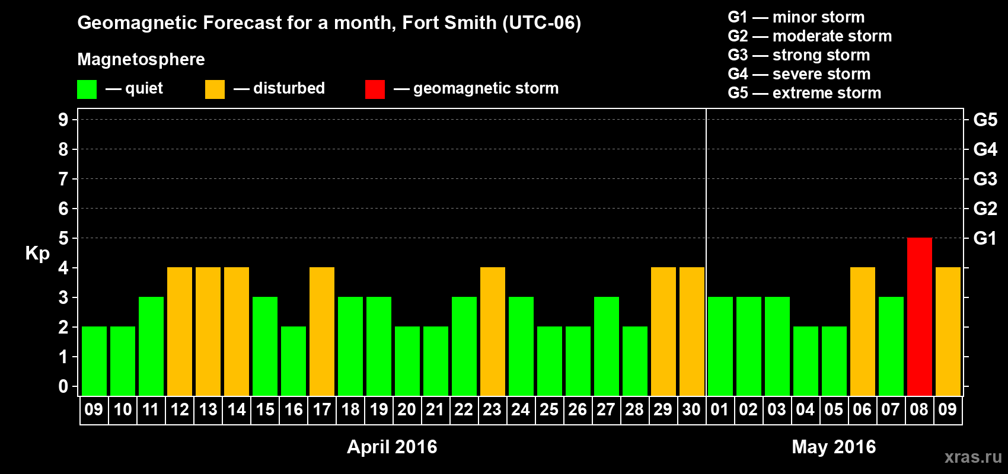Click the 'disturbed' legend label
This screenshot has height=474, width=1008.
289,88
